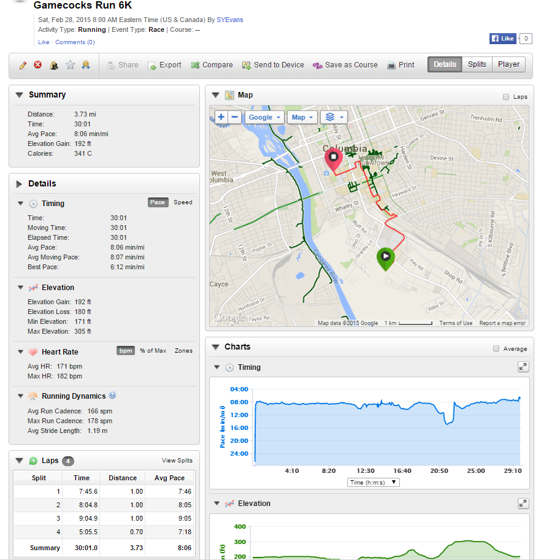Click the red delete activity icon
Viewport: 560px width, 560px height.
click(x=38, y=65)
